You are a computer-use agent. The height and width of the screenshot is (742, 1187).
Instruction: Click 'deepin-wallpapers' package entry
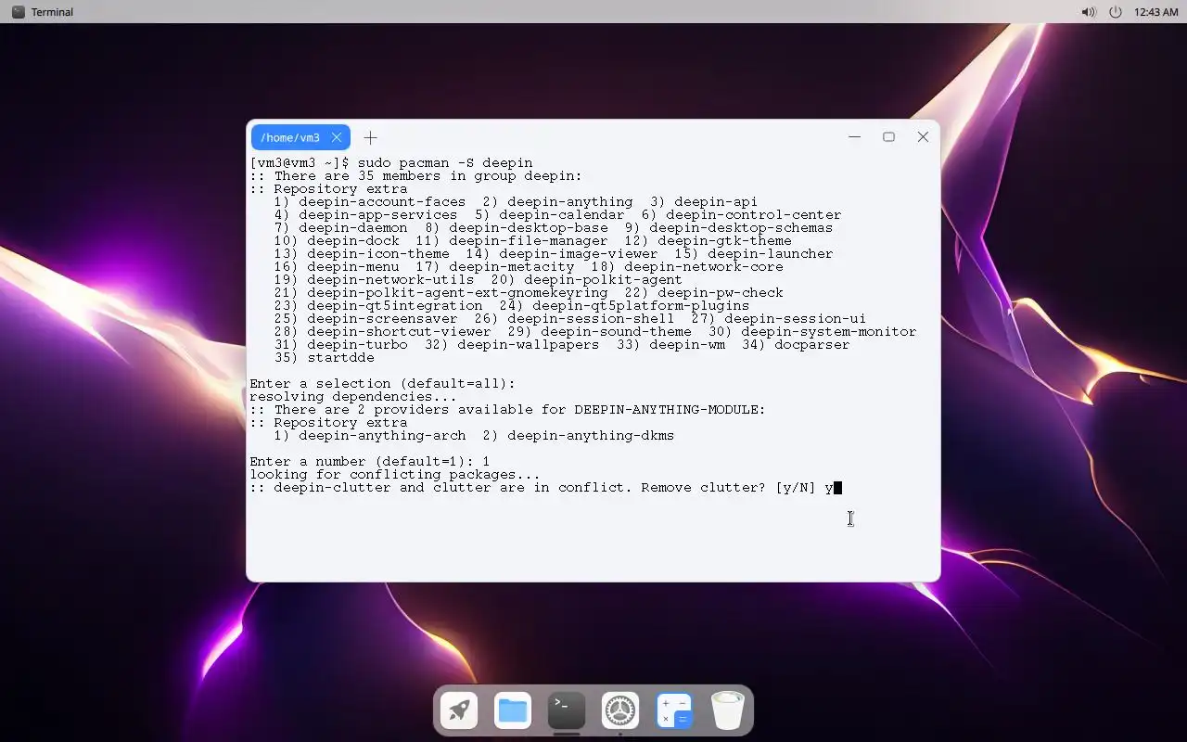(529, 344)
